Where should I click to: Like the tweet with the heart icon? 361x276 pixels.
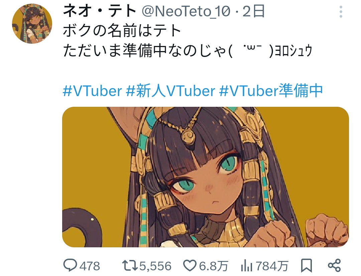tap(190, 266)
